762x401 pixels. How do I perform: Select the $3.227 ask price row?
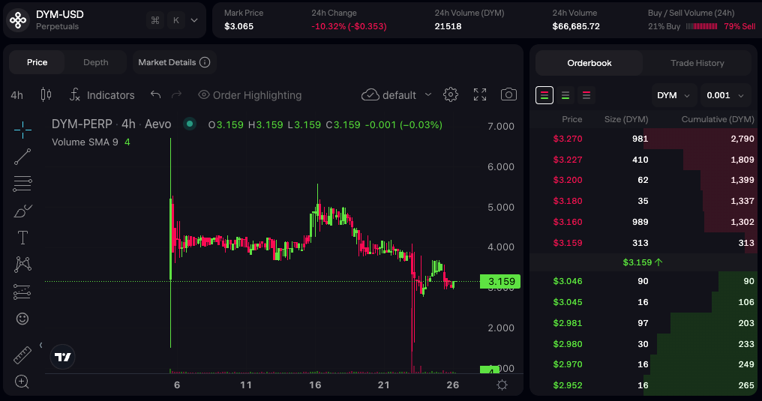tap(645, 160)
